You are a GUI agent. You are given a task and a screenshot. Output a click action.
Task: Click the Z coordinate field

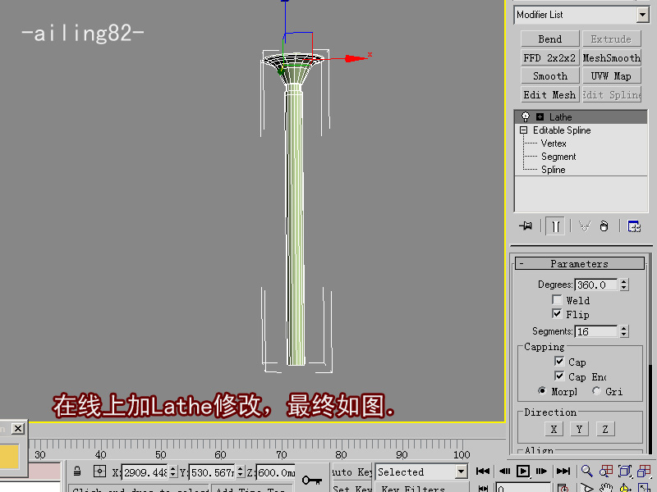[x=276, y=473]
